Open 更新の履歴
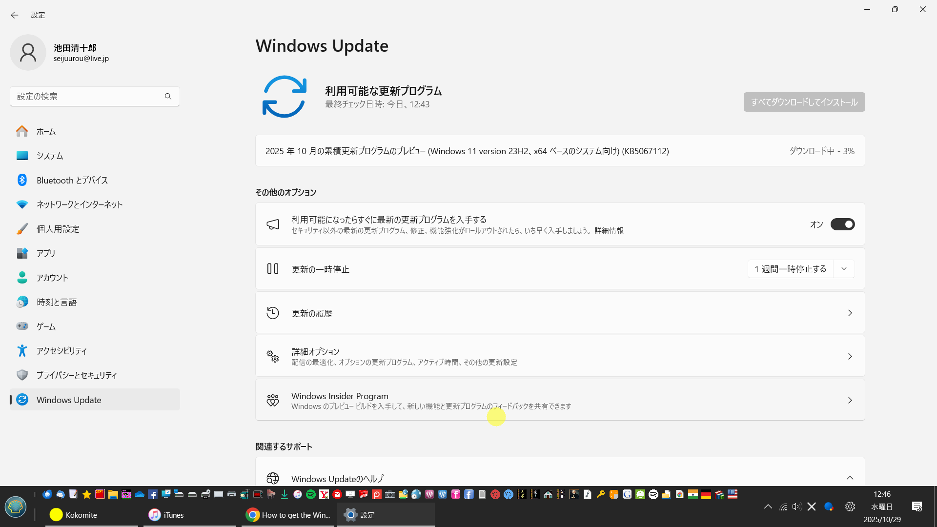 click(x=560, y=313)
